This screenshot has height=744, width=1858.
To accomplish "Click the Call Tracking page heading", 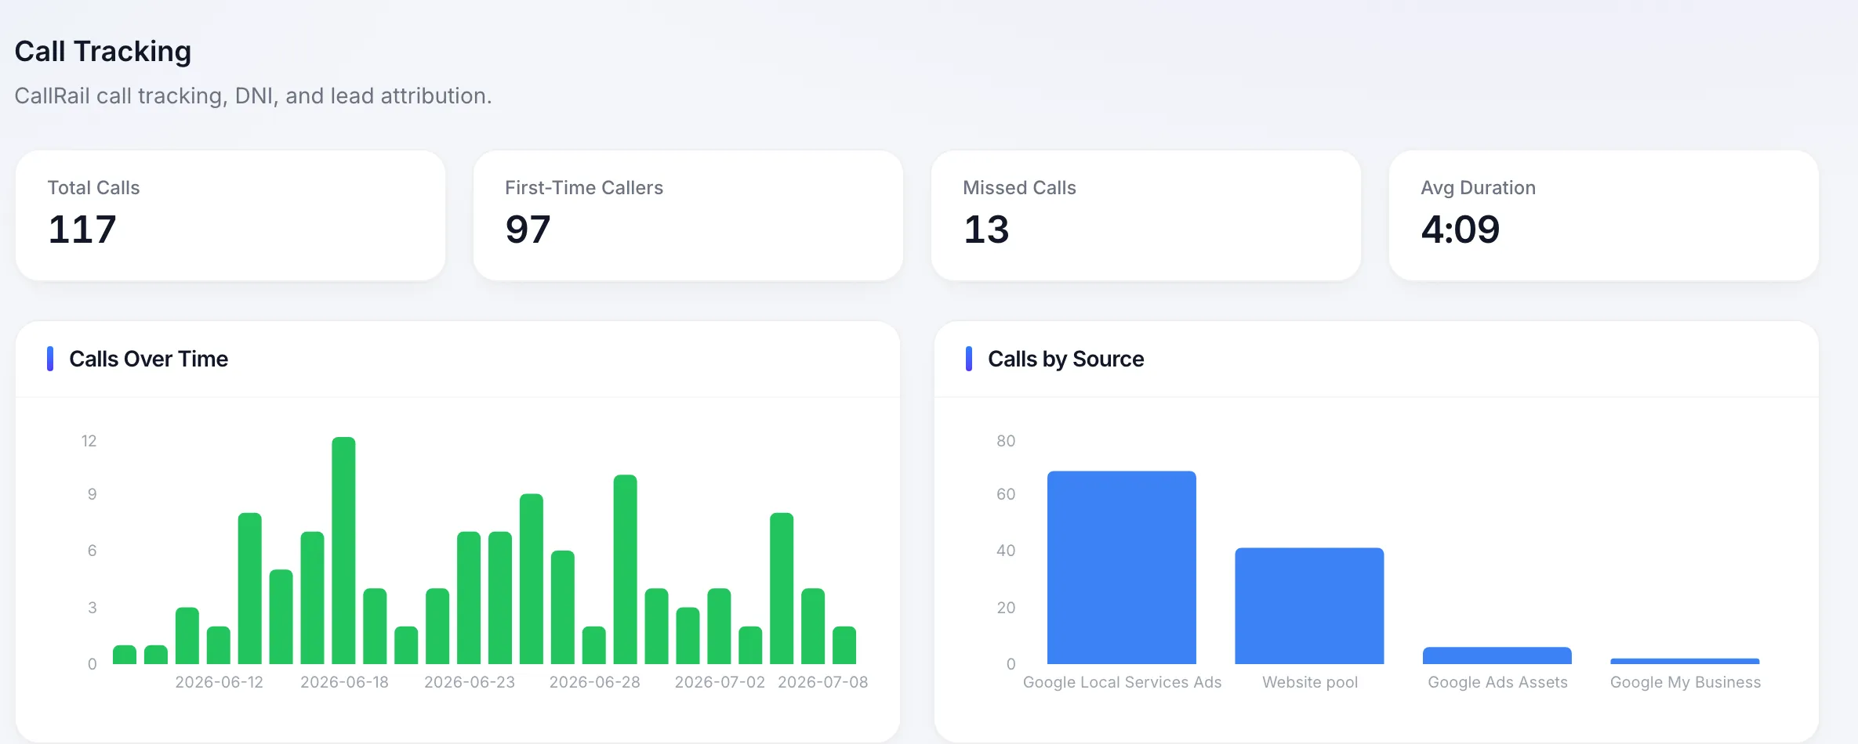I will (x=103, y=52).
